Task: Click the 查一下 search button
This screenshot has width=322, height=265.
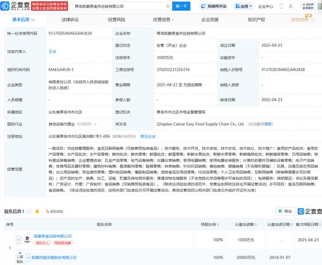Action: (x=181, y=6)
